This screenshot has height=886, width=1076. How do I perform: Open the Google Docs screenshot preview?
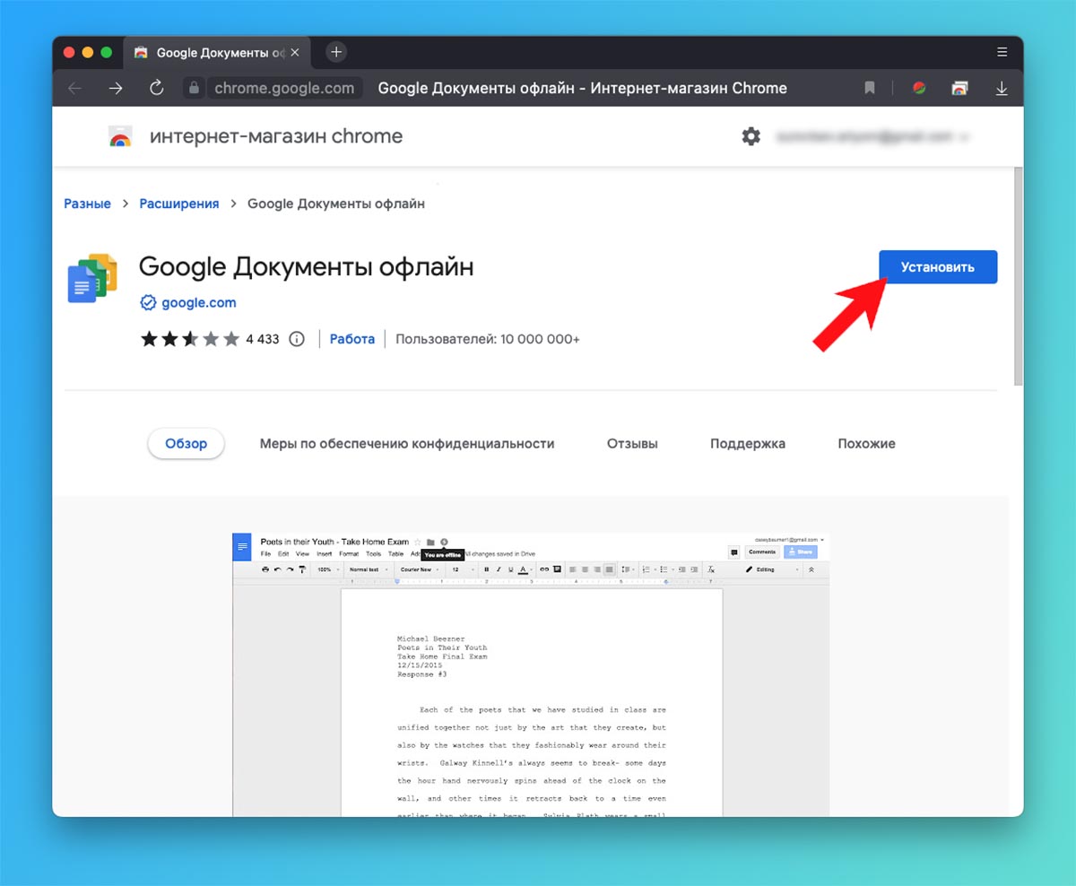point(531,673)
